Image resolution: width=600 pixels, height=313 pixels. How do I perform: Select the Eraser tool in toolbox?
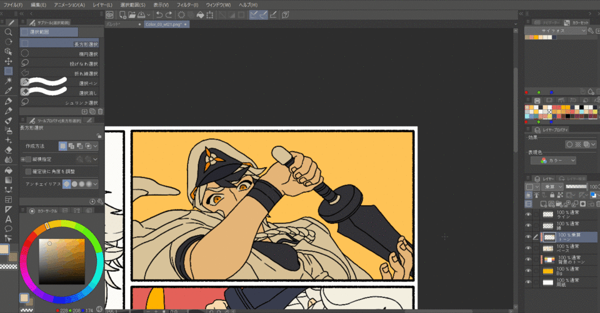point(8,150)
